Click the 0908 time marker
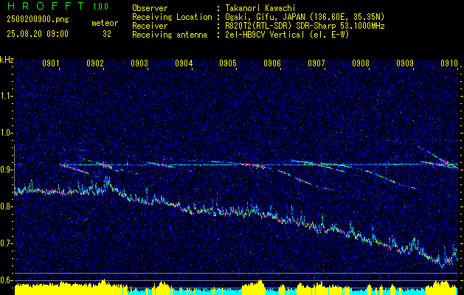The image size is (464, 295). click(361, 63)
